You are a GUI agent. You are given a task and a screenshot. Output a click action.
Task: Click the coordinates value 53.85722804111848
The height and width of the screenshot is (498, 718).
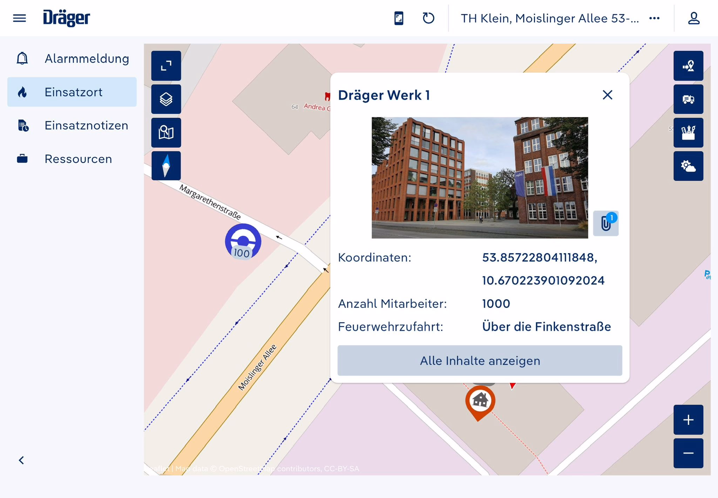click(540, 258)
